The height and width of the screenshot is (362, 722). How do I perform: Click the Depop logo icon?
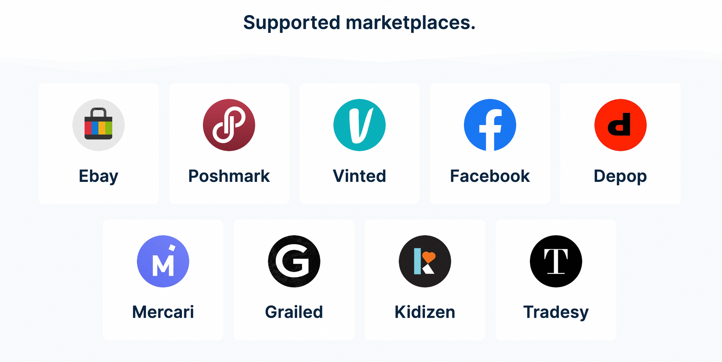(x=619, y=125)
